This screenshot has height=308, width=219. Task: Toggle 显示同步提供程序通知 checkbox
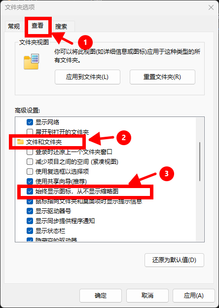pos(30,221)
